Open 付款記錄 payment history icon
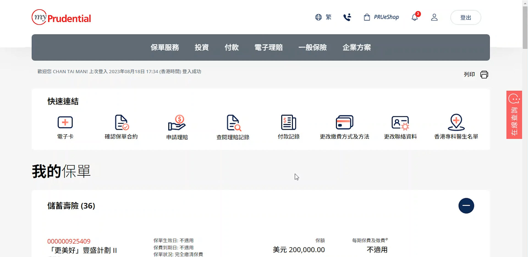Image resolution: width=528 pixels, height=257 pixels. (x=288, y=123)
